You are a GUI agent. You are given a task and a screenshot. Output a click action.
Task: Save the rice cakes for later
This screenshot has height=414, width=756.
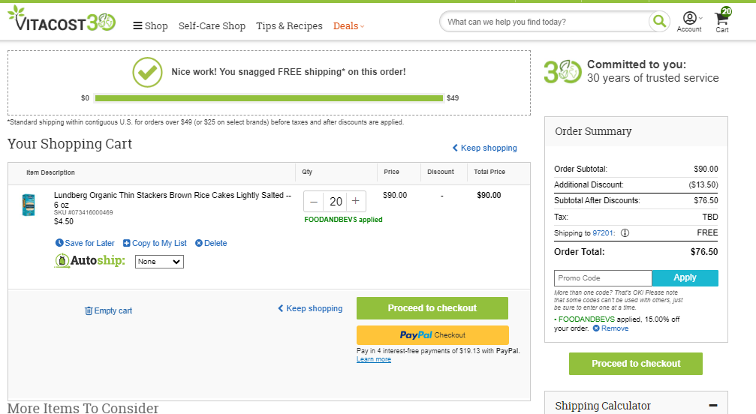[85, 243]
